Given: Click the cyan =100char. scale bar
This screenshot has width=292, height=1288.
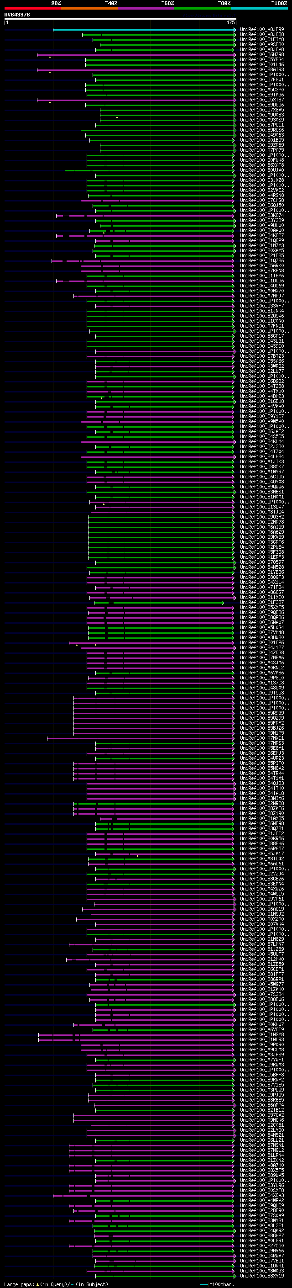Looking at the screenshot, I should 203,1284.
